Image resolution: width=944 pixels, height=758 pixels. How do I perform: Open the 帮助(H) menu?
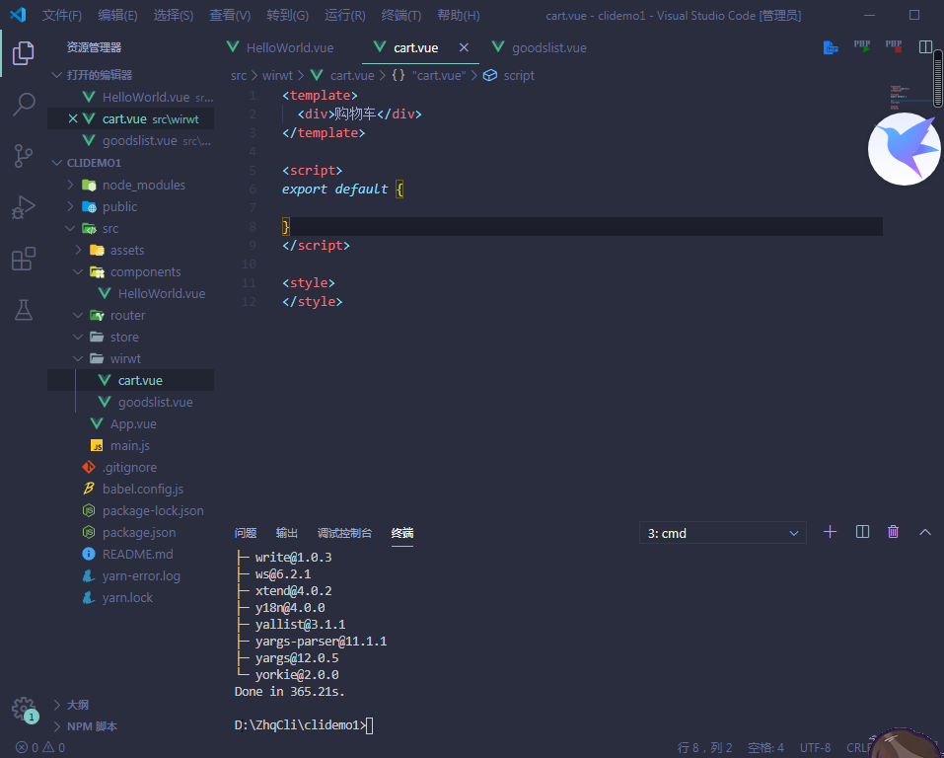pyautogui.click(x=459, y=15)
